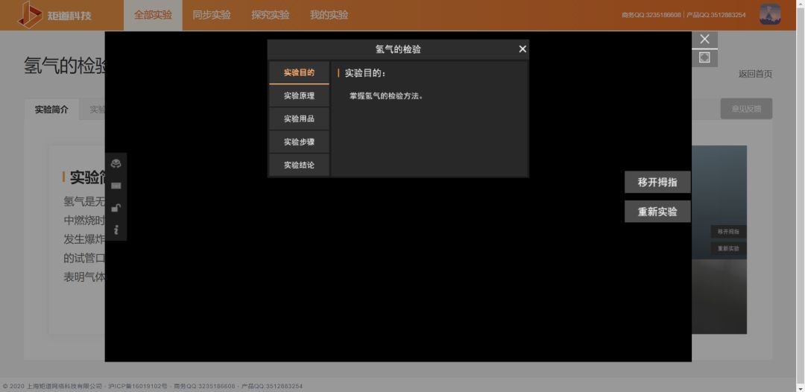
Task: Click the rectangle panel icon in sidebar
Action: tap(116, 186)
